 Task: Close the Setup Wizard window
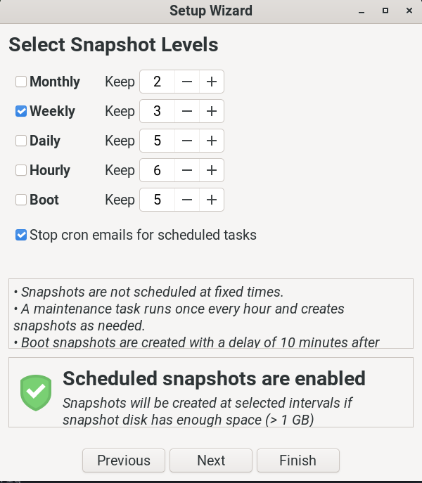click(407, 11)
